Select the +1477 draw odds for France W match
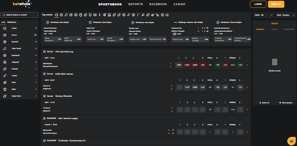 click(187, 87)
